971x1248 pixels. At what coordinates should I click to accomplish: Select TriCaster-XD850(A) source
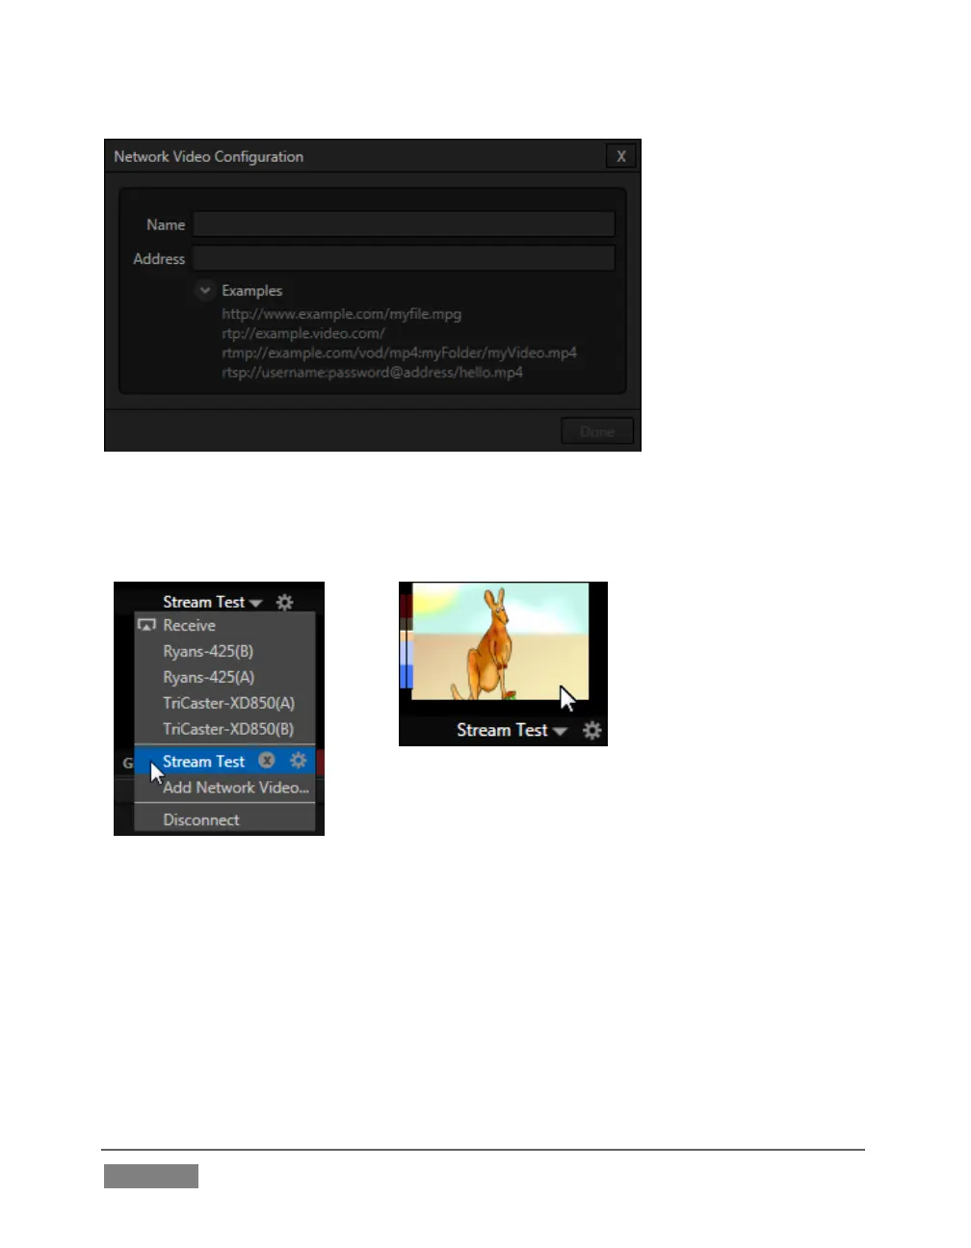pos(224,703)
